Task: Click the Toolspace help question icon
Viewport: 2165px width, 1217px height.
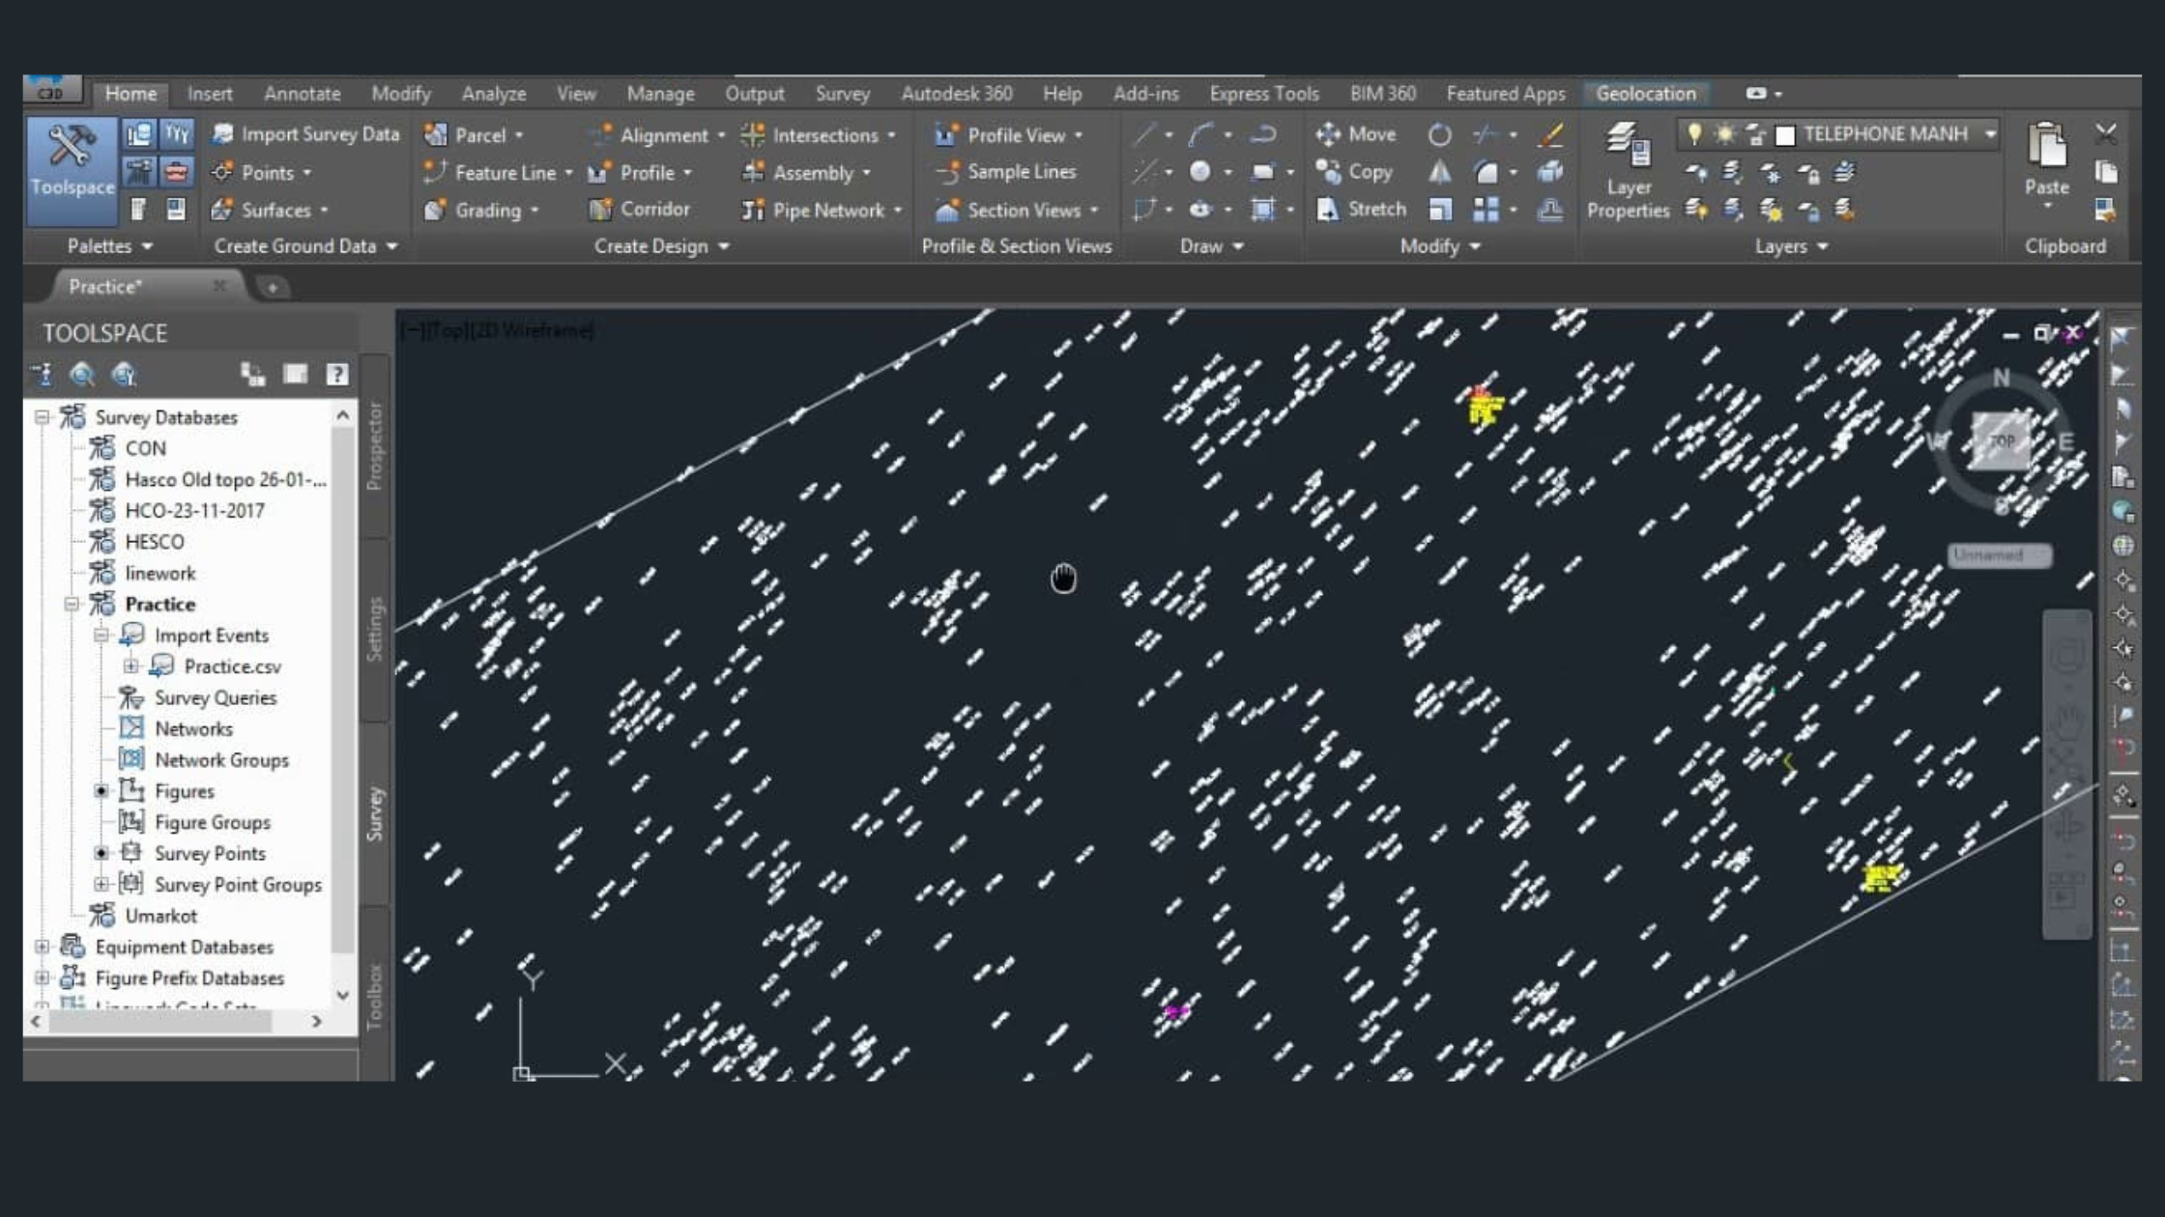Action: tap(336, 375)
